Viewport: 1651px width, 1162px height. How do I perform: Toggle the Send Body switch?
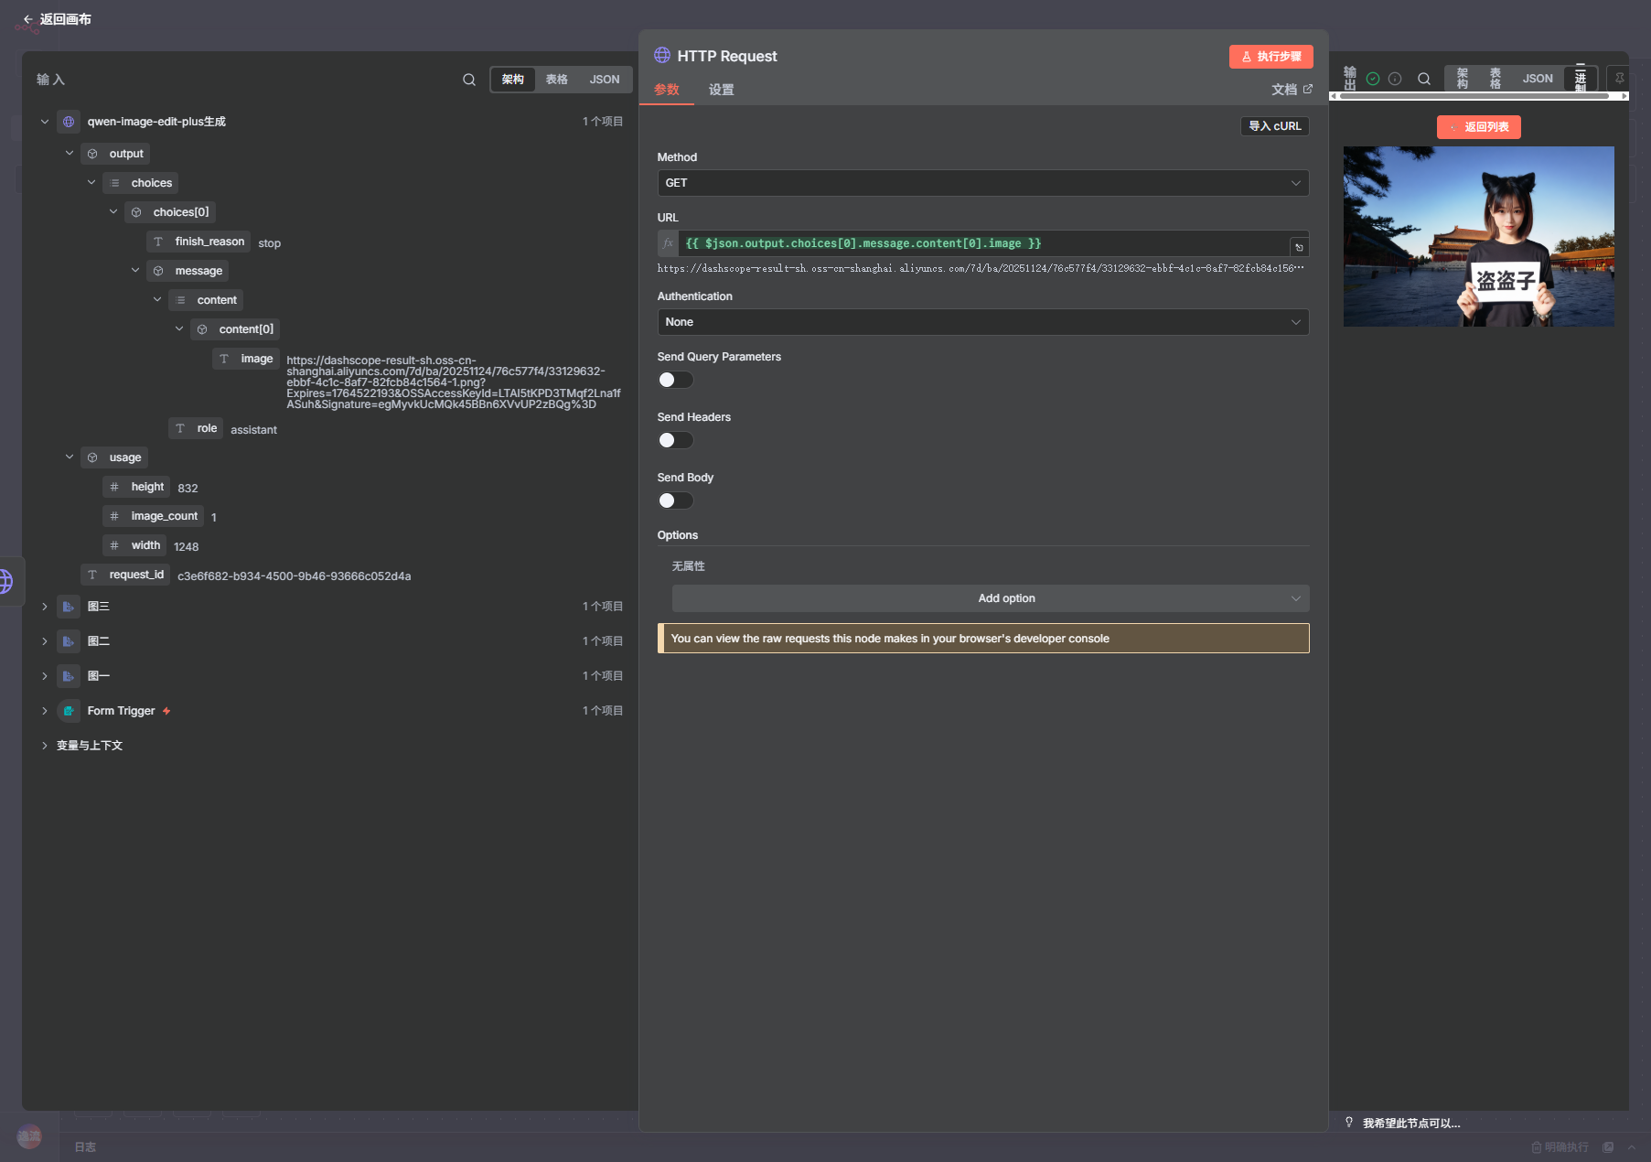click(x=675, y=500)
